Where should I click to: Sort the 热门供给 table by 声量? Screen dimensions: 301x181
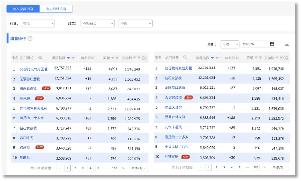click(113, 58)
